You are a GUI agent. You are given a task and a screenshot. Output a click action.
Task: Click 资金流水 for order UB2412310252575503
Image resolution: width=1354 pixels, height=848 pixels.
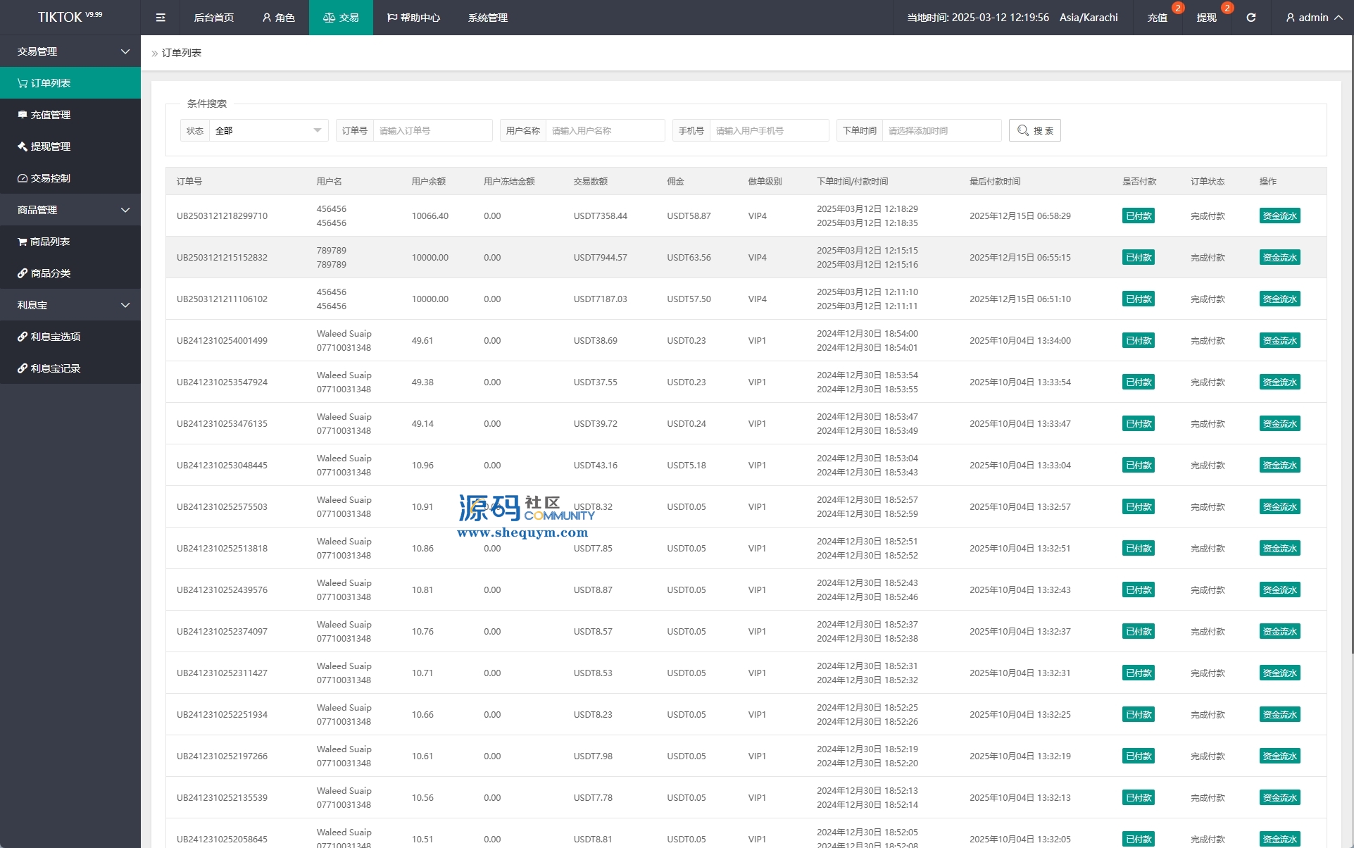[1279, 506]
